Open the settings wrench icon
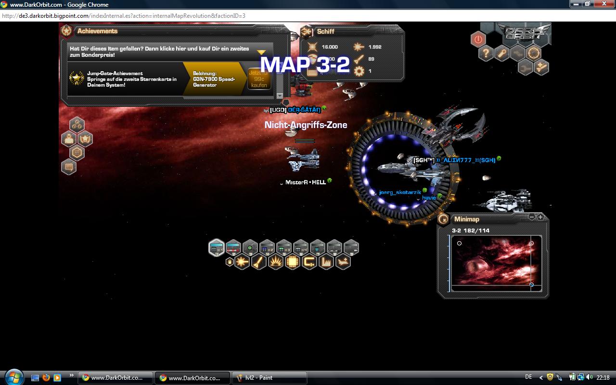The image size is (616, 385). 502,53
